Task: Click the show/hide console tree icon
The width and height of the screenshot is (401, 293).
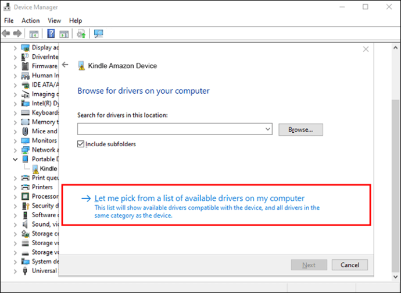Action: [x=34, y=34]
